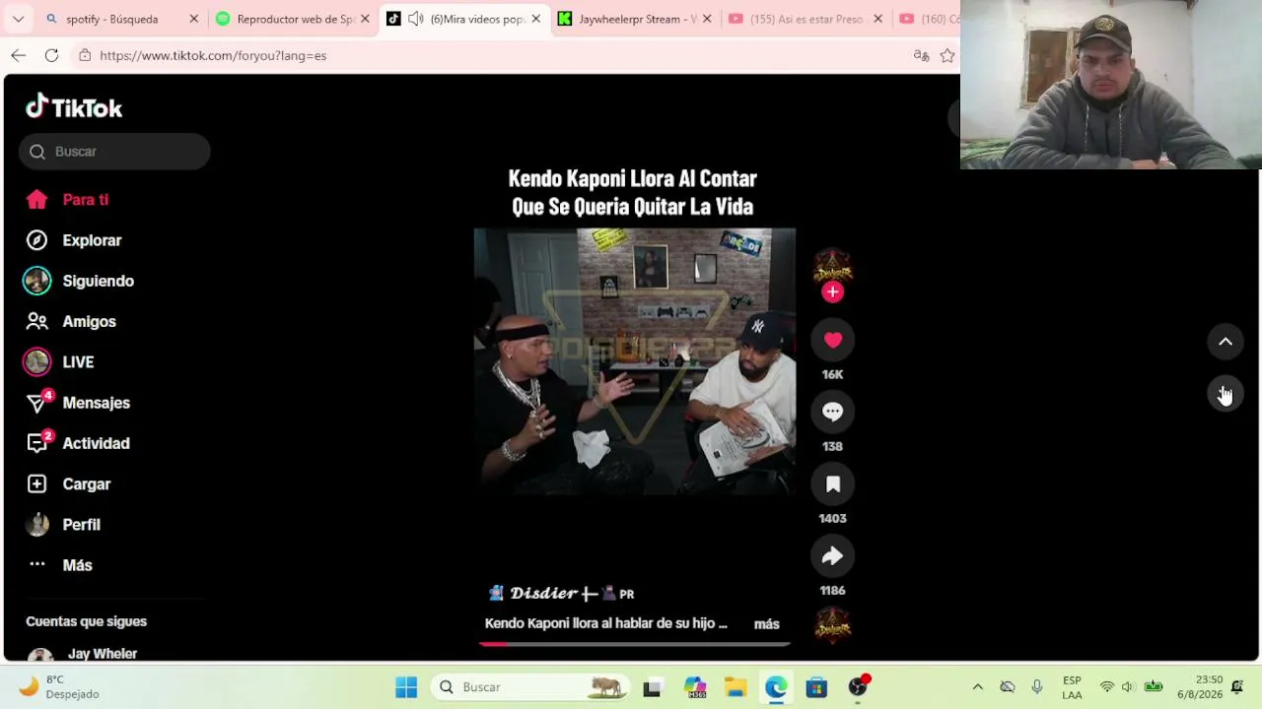Image resolution: width=1262 pixels, height=709 pixels.
Task: Open the Explorar section
Action: (74, 240)
